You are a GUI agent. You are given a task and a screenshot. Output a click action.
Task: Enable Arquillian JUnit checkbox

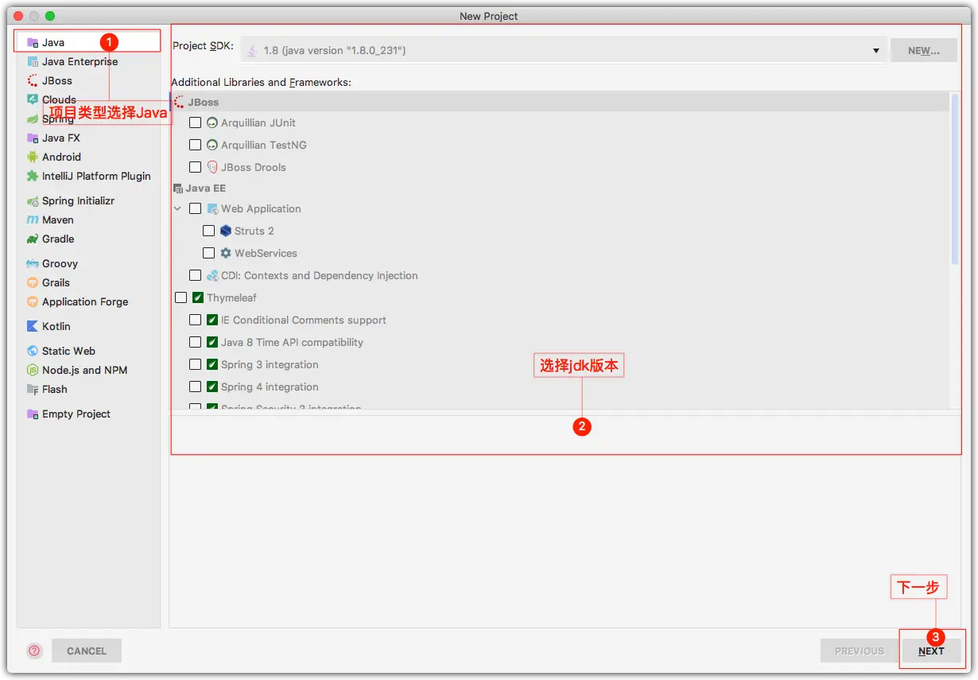click(x=196, y=122)
